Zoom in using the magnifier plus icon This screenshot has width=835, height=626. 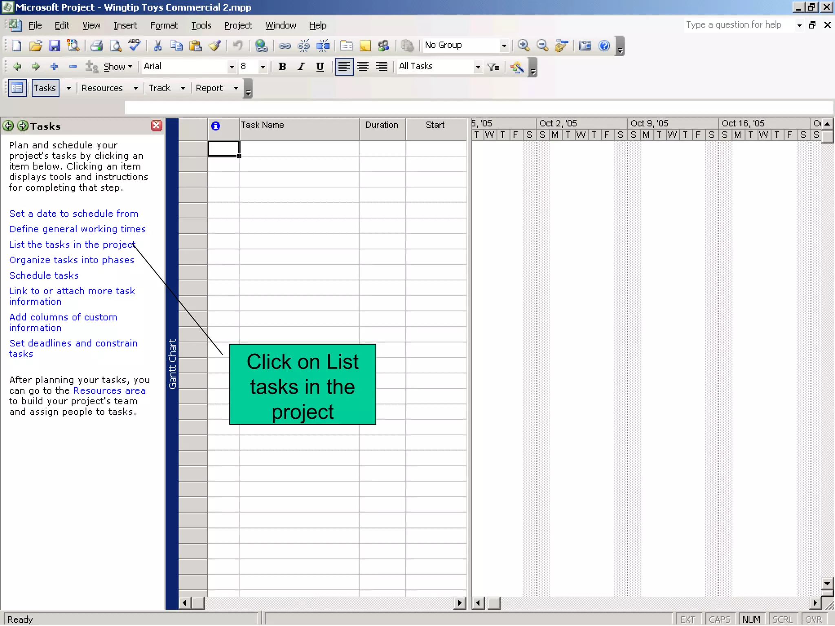click(524, 46)
